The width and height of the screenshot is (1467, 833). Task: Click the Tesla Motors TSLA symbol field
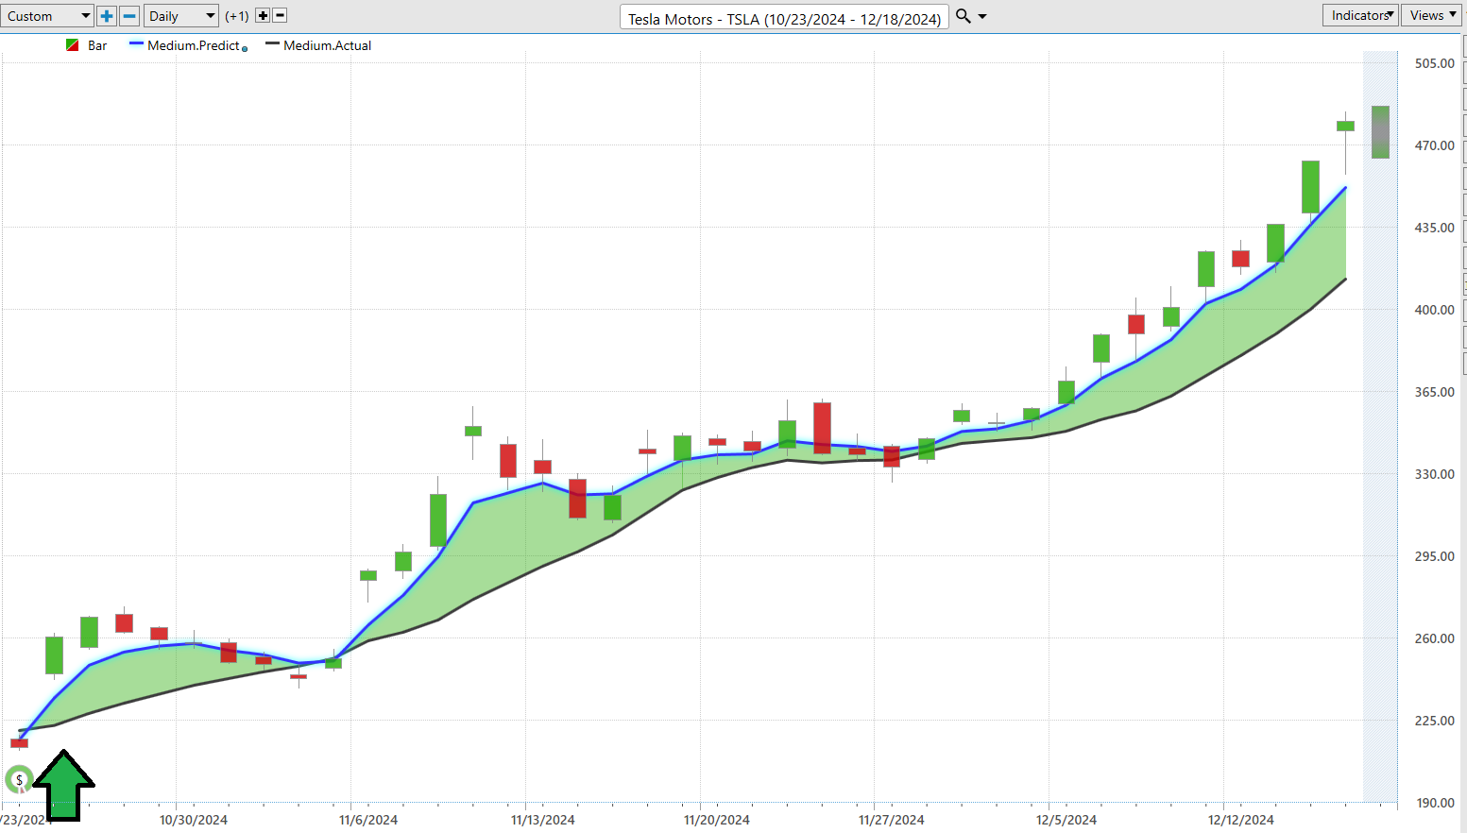[784, 19]
